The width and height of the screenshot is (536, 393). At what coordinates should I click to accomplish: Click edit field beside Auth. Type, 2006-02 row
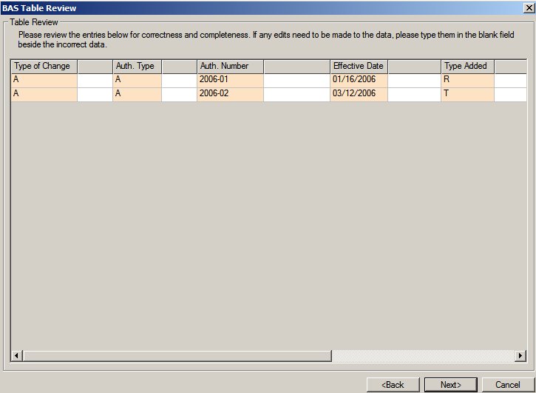(179, 95)
